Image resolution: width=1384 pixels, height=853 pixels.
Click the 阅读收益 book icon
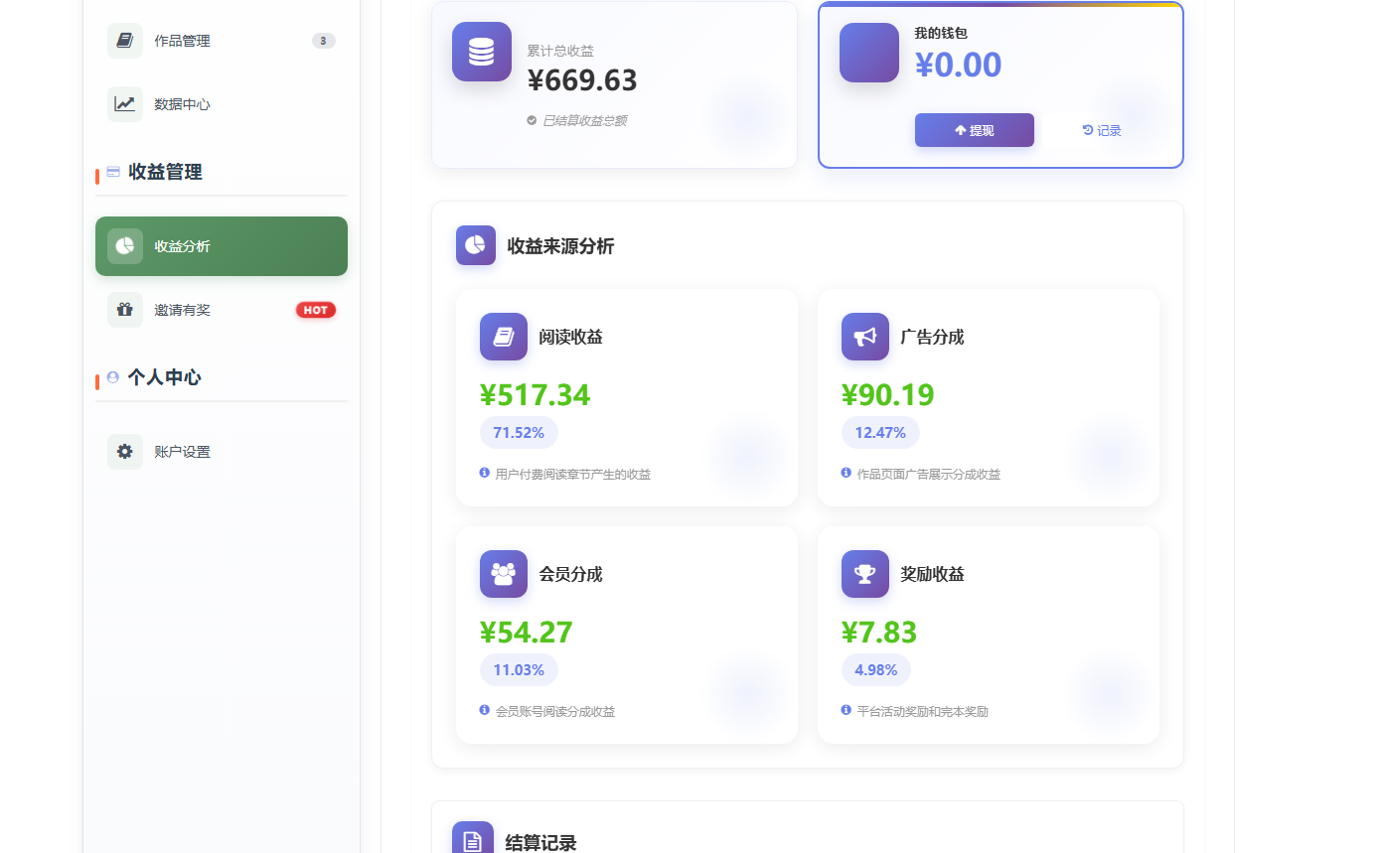point(503,337)
